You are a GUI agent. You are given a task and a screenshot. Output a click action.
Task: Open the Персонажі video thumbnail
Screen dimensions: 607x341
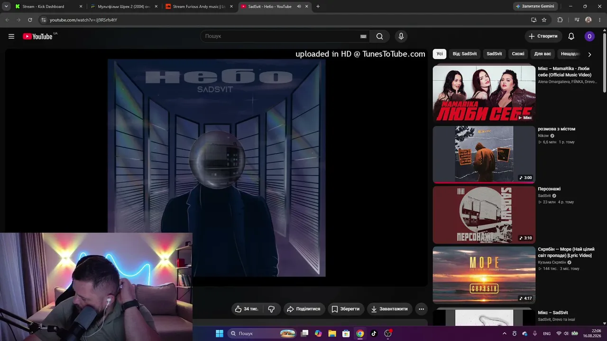click(x=484, y=215)
